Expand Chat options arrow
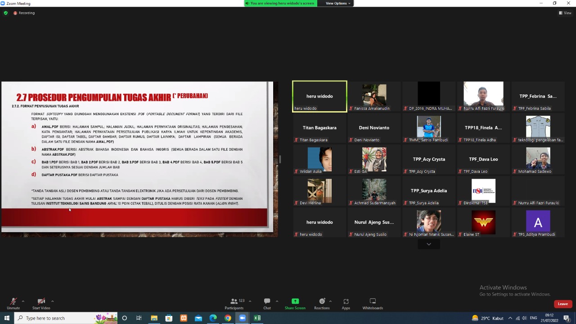 [x=277, y=301]
